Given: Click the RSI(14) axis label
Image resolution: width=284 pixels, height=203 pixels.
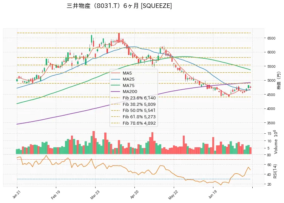Looking at the screenshot, I should tap(275, 171).
